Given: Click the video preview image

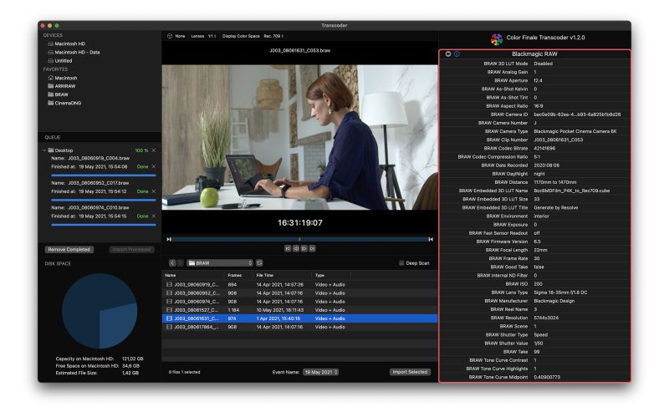Looking at the screenshot, I should [299, 137].
